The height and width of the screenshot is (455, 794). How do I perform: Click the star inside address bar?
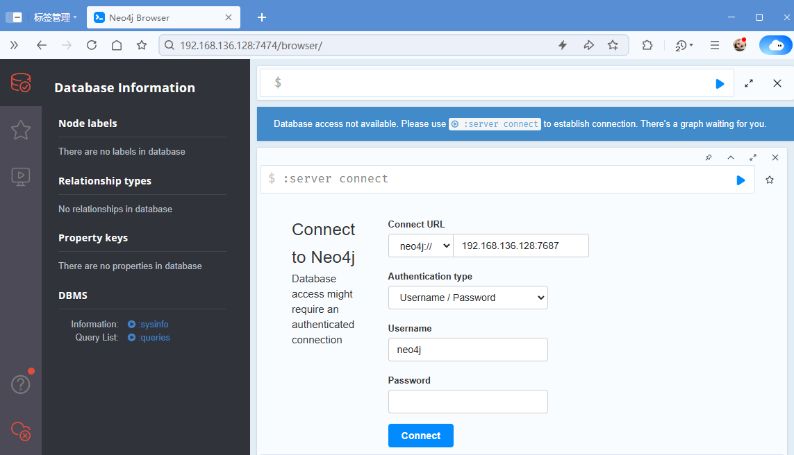(x=613, y=46)
